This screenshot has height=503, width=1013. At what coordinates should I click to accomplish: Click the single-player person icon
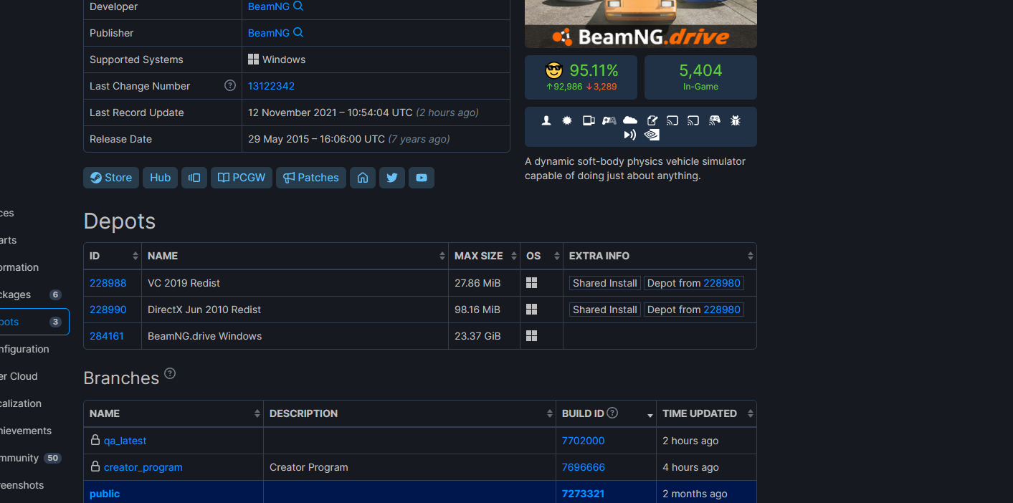coord(546,120)
